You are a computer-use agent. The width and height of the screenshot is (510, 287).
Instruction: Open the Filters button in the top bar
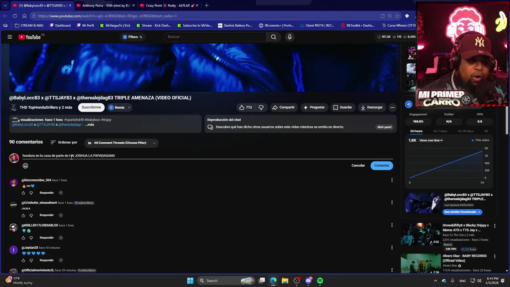133,37
